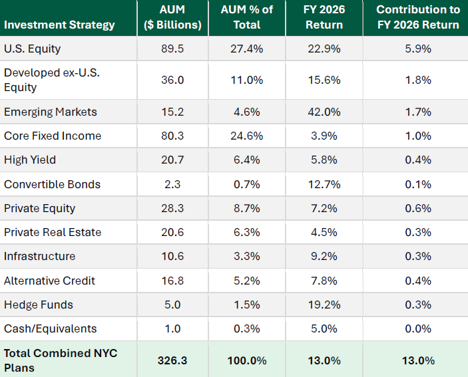Select Core Fixed Income AUM value 80.3
This screenshot has width=468, height=377.
[x=172, y=136]
